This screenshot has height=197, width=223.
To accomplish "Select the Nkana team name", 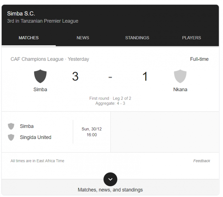I will pos(180,89).
